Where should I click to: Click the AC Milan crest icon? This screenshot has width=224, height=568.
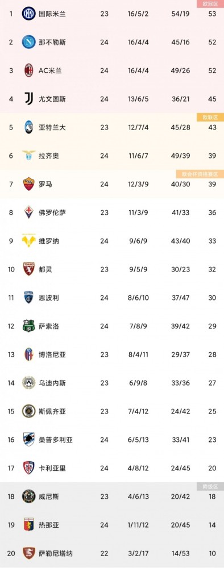point(28,70)
